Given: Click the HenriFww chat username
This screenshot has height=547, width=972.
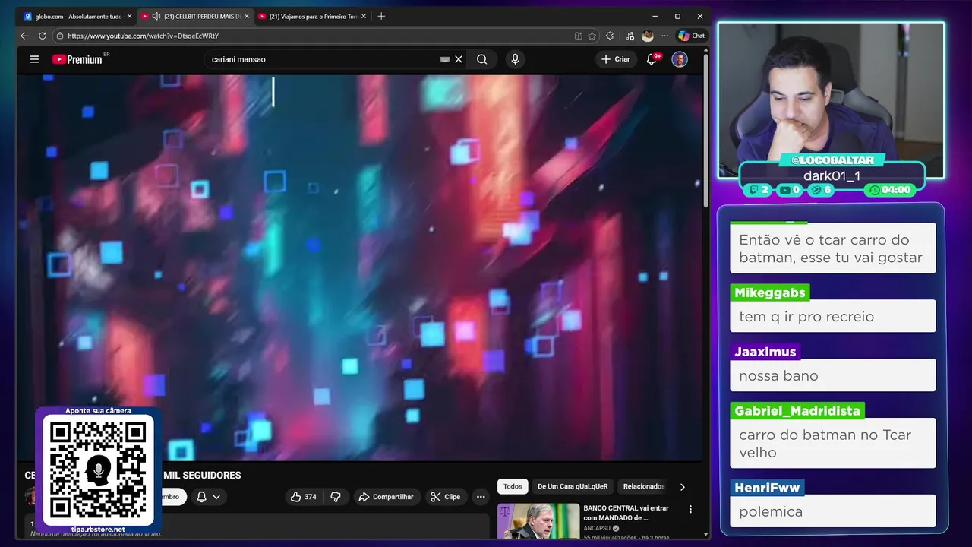Looking at the screenshot, I should [x=768, y=488].
